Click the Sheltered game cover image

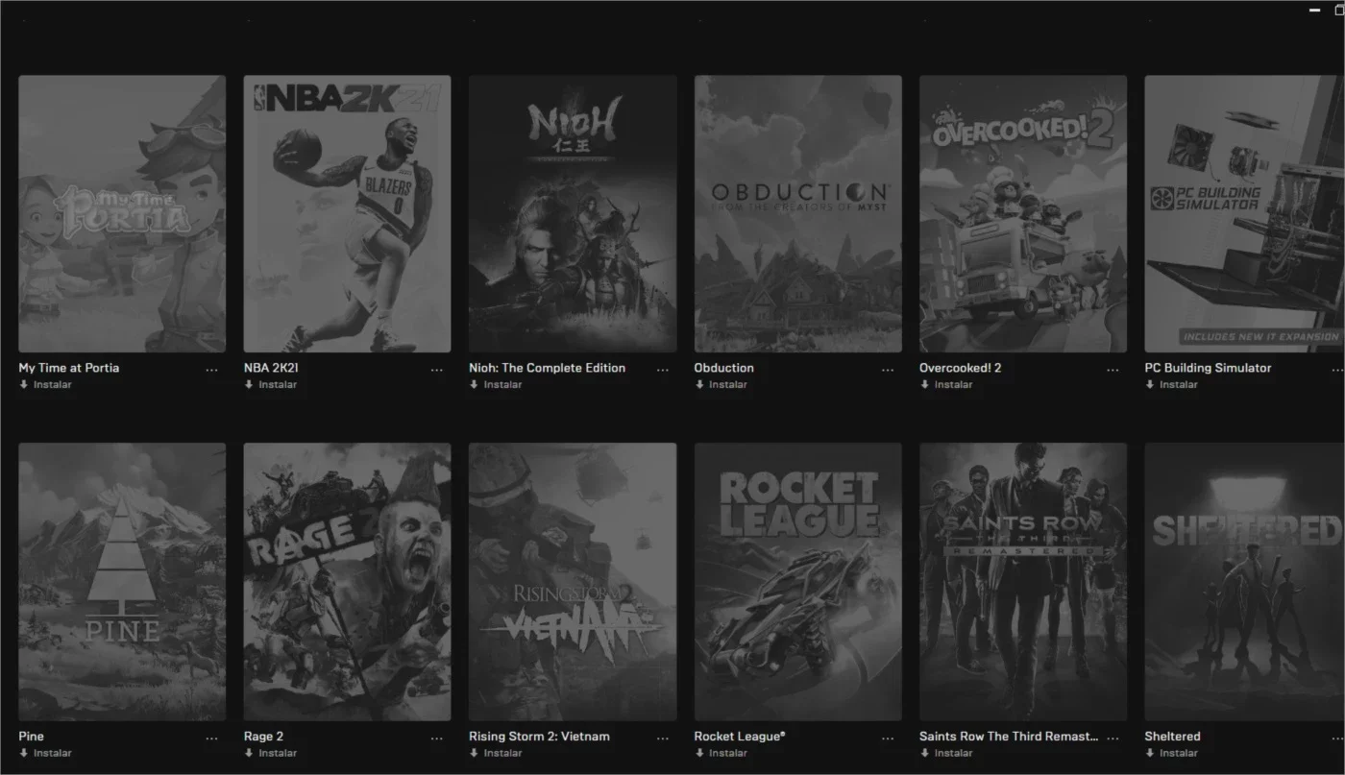(x=1245, y=582)
